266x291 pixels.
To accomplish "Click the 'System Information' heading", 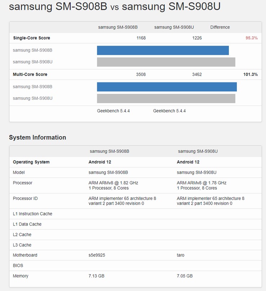I will (37, 137).
